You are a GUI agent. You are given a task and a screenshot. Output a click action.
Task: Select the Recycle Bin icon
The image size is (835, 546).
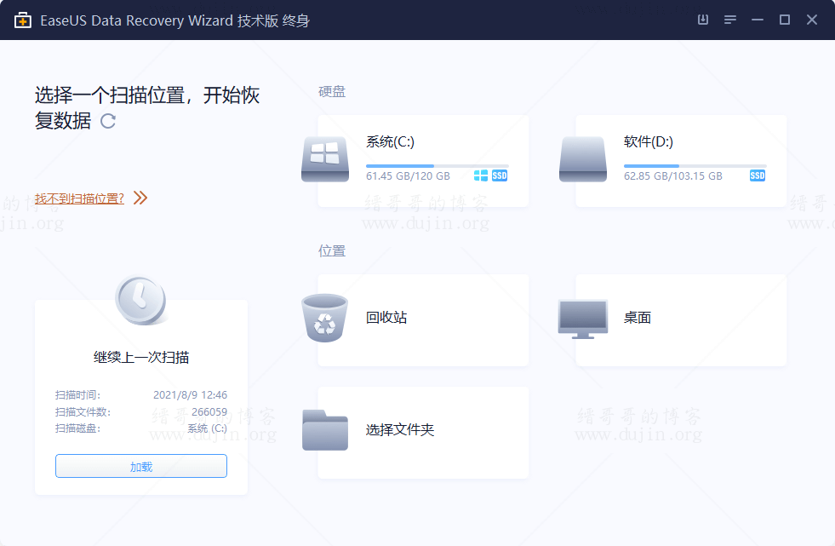click(x=325, y=318)
